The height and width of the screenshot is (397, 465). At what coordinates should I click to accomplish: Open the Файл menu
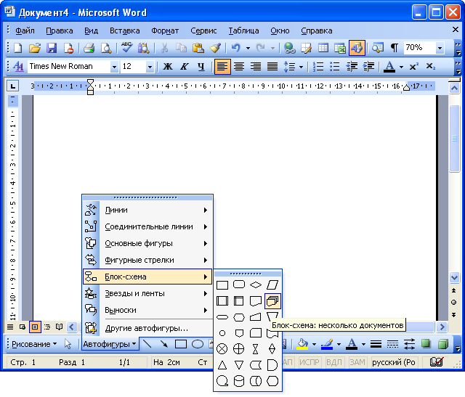click(x=25, y=30)
